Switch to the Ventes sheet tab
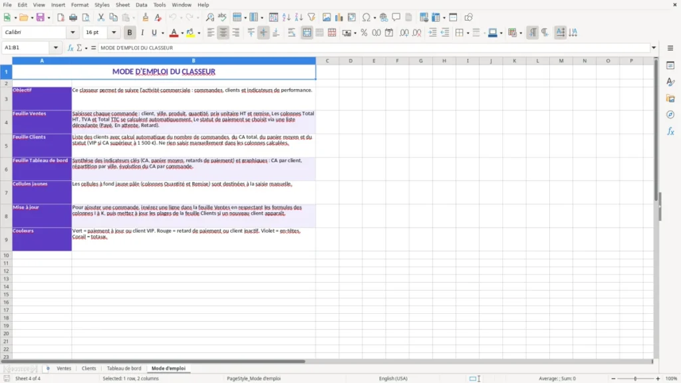 (64, 368)
